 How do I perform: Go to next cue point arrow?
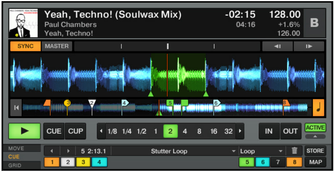point(68,151)
